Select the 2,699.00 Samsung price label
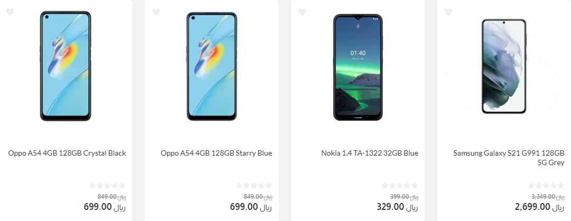 (540, 207)
